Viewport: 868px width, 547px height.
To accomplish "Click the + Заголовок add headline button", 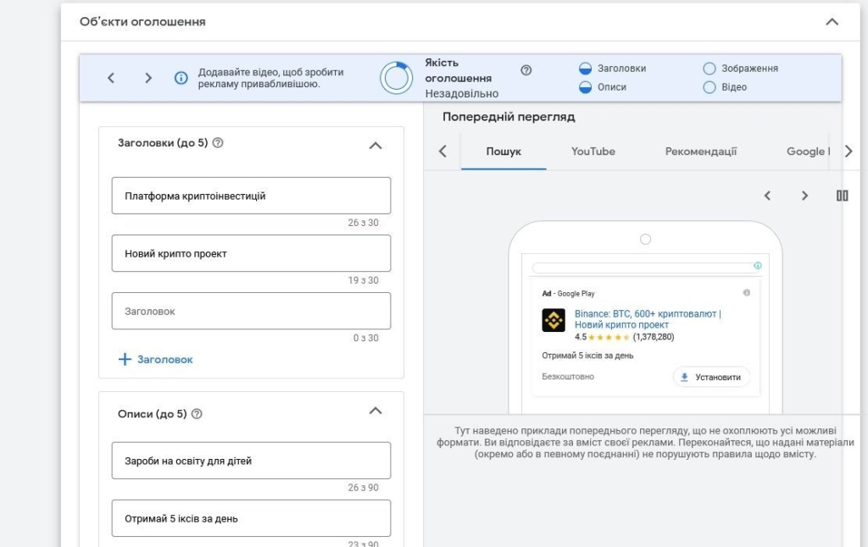I will pyautogui.click(x=156, y=359).
